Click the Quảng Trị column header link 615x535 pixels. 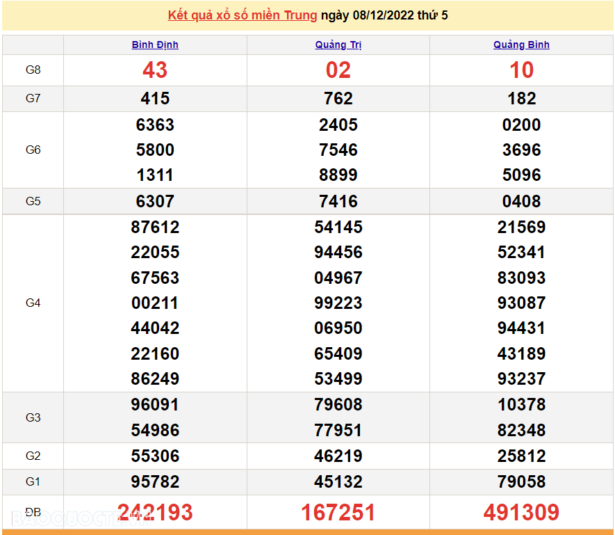tap(338, 44)
